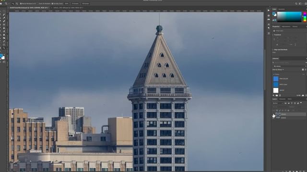Click the new folder icon in Libraries
The width and height of the screenshot is (307, 172).
pyautogui.click(x=277, y=96)
